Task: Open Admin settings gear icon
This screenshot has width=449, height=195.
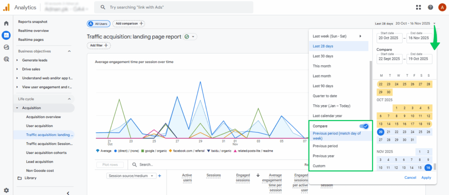Action: pos(6,190)
